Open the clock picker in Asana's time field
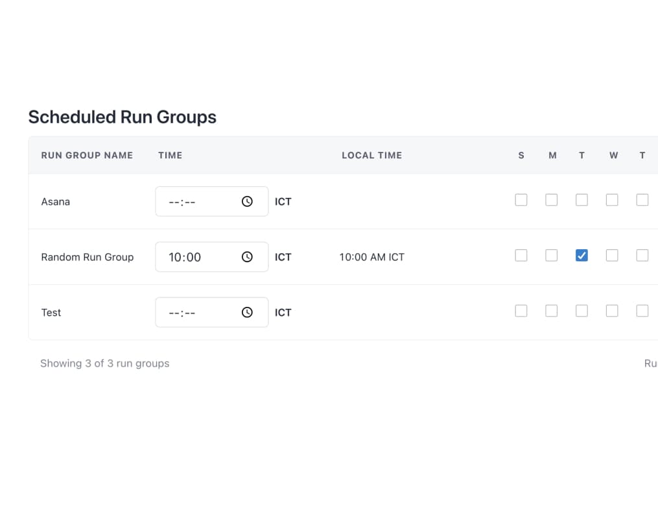The image size is (658, 519). [247, 202]
